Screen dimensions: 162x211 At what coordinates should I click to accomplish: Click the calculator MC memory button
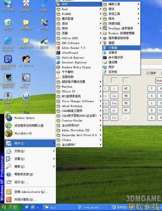click(x=126, y=89)
